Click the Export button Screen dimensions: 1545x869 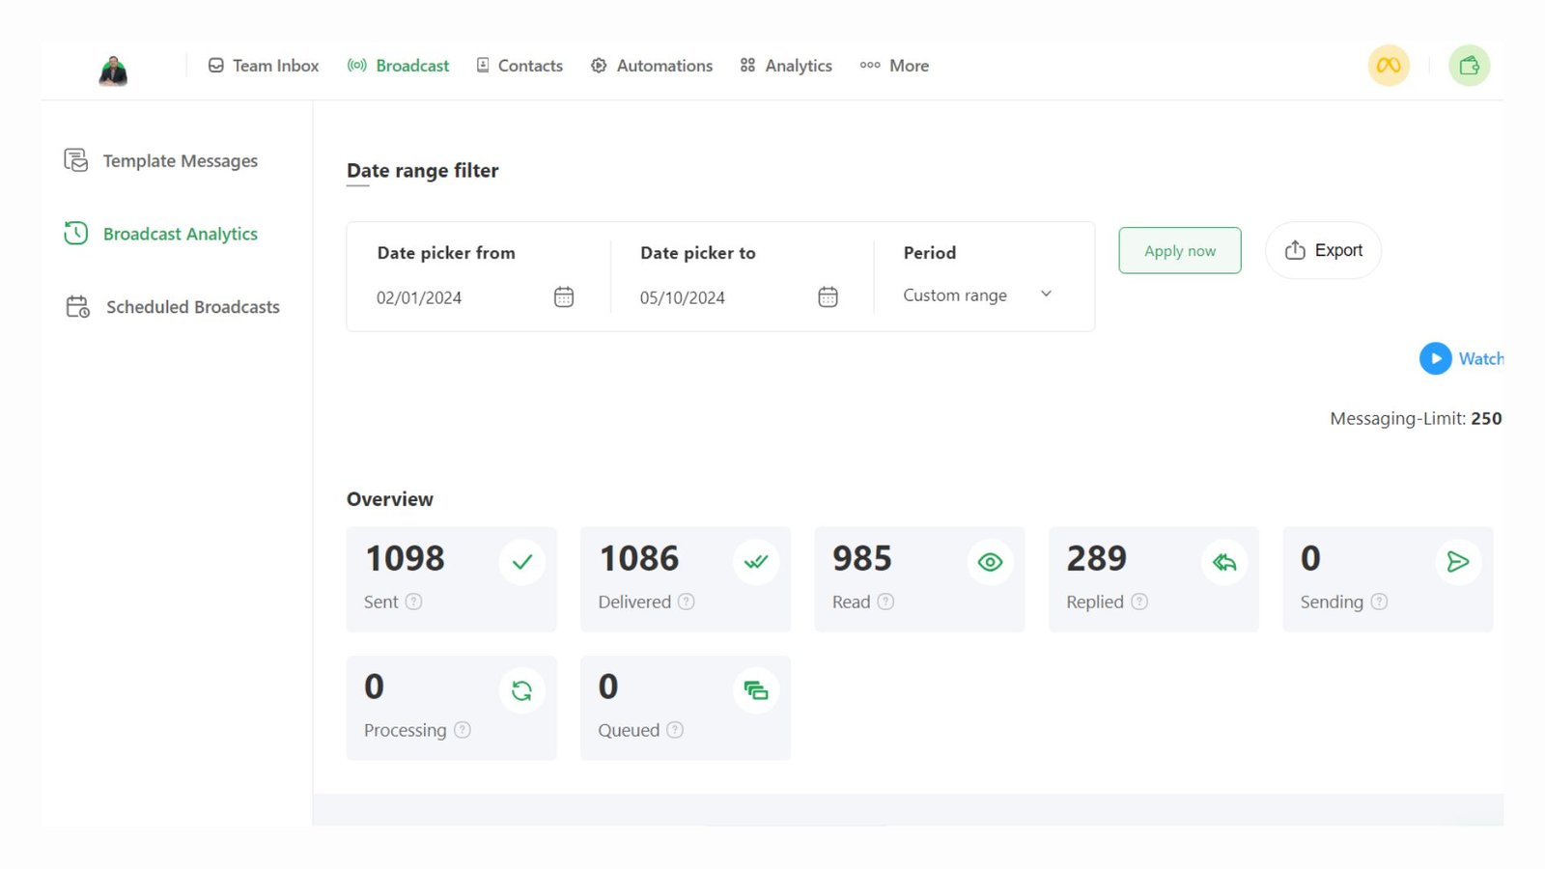tap(1323, 251)
